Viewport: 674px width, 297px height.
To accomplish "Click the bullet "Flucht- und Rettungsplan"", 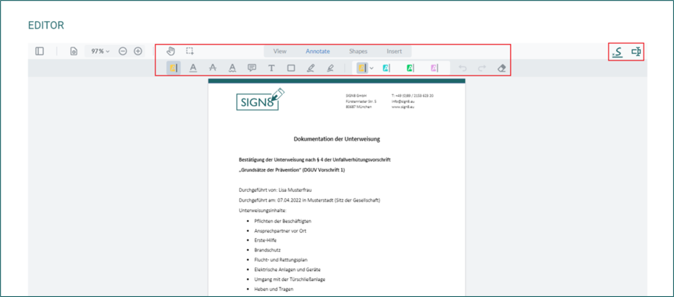I will [281, 260].
